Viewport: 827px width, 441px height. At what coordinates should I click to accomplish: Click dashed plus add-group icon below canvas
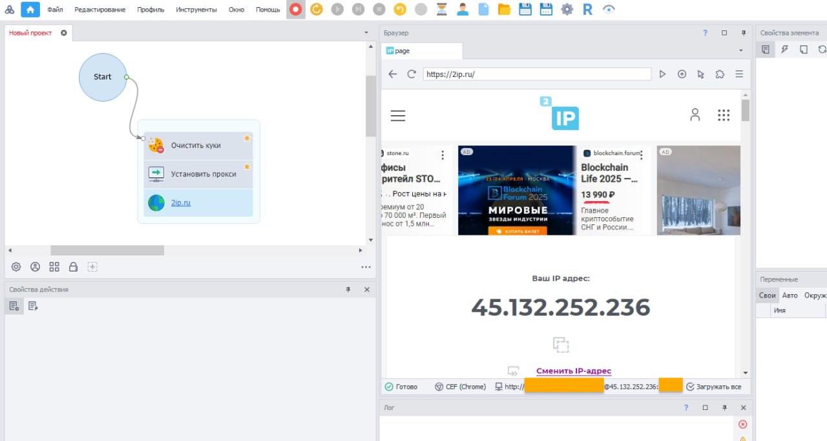click(92, 266)
